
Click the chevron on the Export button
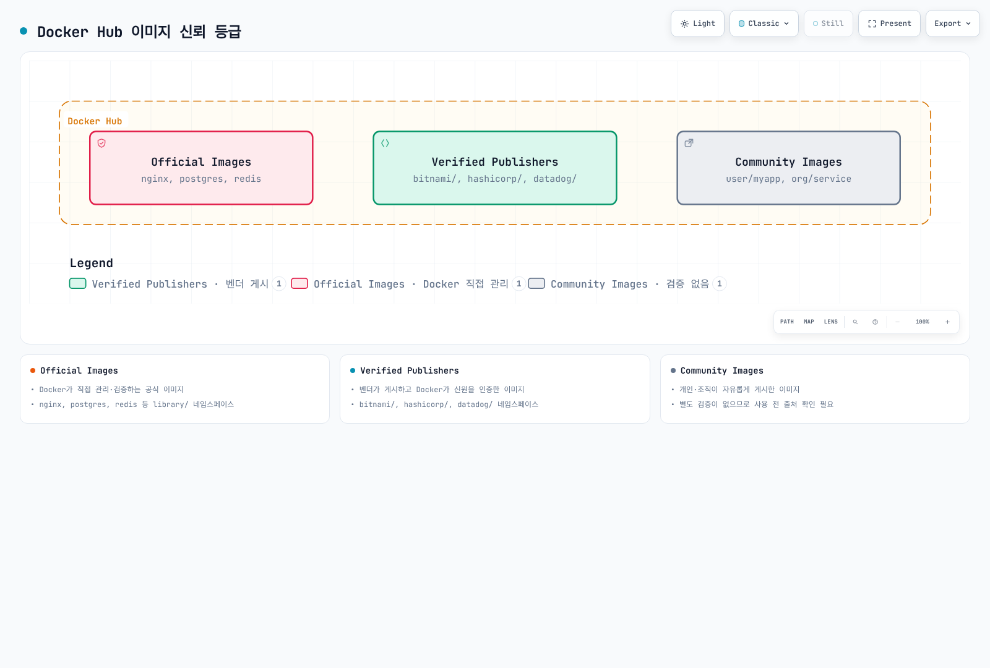(x=968, y=24)
